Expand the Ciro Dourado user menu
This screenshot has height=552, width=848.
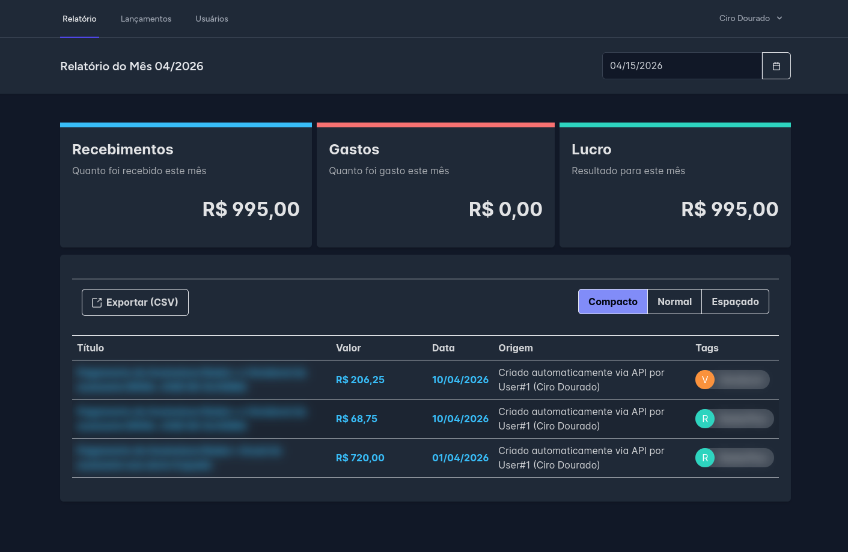(745, 19)
